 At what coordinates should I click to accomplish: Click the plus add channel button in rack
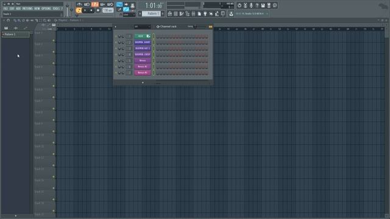(x=143, y=83)
